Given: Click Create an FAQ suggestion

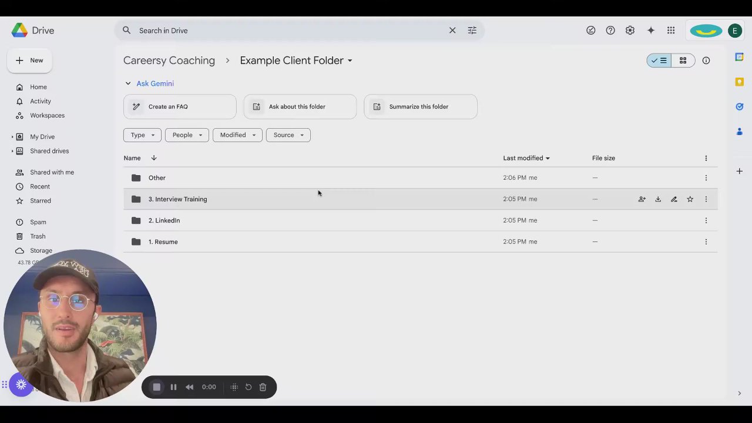Looking at the screenshot, I should (180, 107).
